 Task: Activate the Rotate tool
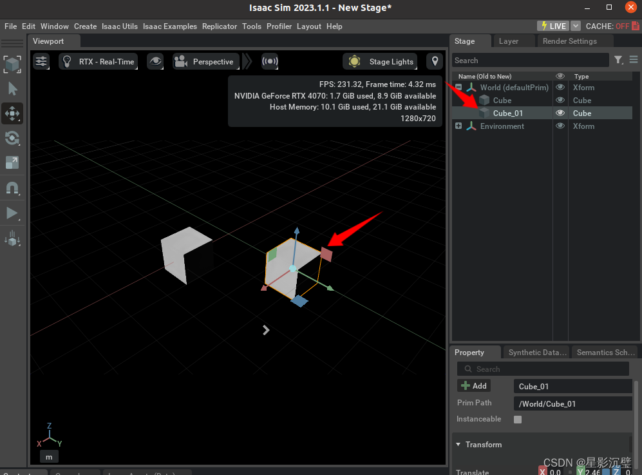coord(12,138)
